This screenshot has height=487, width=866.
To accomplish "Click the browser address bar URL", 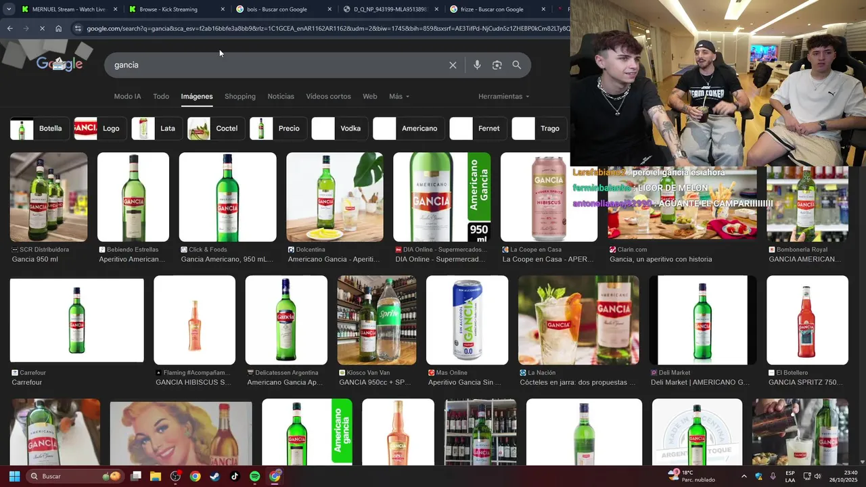I will 327,28.
